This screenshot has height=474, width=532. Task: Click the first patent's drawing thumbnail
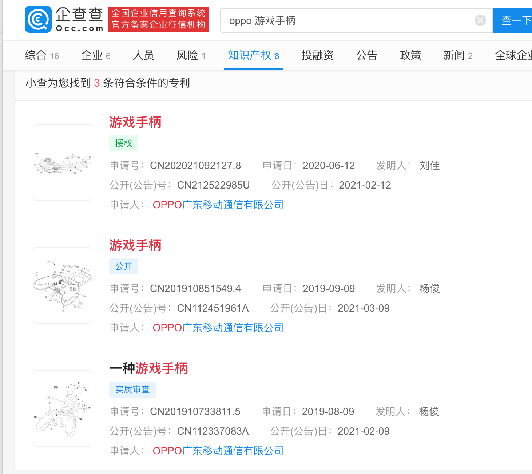pyautogui.click(x=63, y=162)
